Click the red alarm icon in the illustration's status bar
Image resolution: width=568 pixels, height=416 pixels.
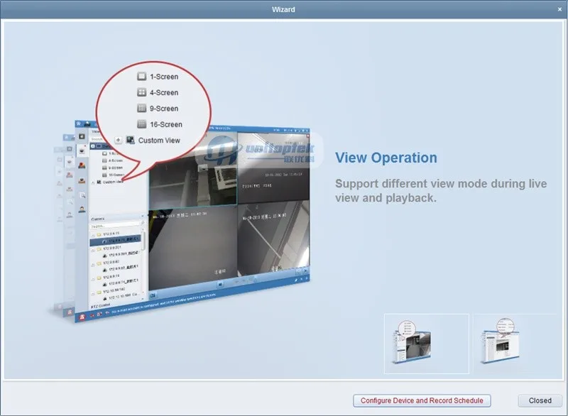[x=82, y=317]
